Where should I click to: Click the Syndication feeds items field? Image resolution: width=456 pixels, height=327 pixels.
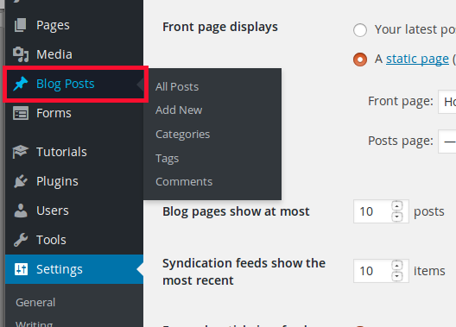click(x=381, y=271)
